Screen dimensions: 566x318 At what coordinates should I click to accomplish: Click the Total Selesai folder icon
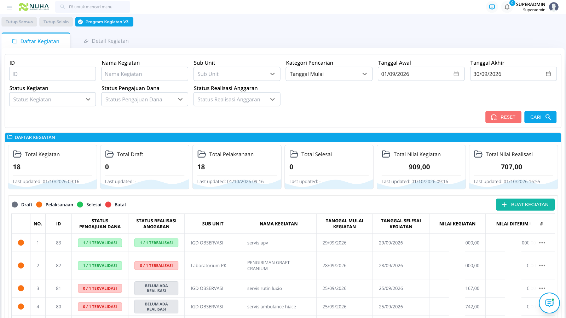click(x=294, y=154)
